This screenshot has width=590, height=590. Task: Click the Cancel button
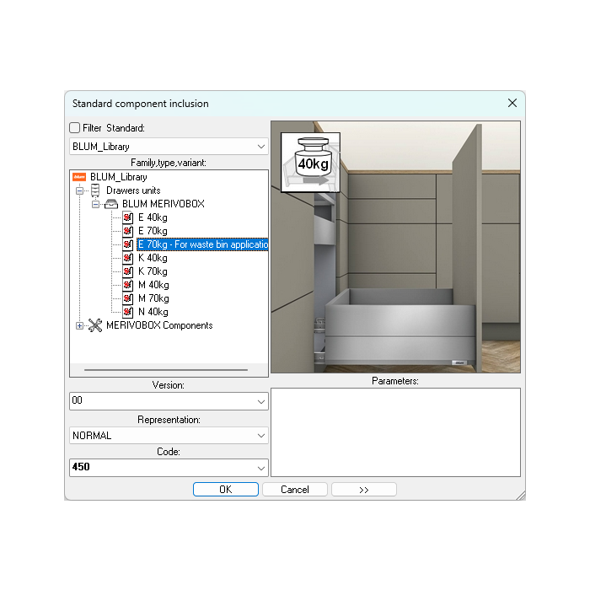(x=295, y=490)
